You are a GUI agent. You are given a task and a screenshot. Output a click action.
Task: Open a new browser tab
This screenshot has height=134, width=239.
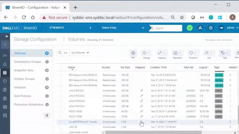(75, 7)
